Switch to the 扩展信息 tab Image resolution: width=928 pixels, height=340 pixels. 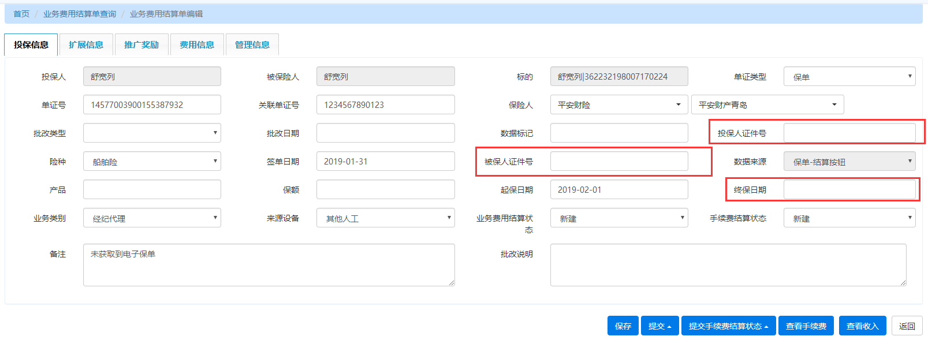(x=86, y=45)
